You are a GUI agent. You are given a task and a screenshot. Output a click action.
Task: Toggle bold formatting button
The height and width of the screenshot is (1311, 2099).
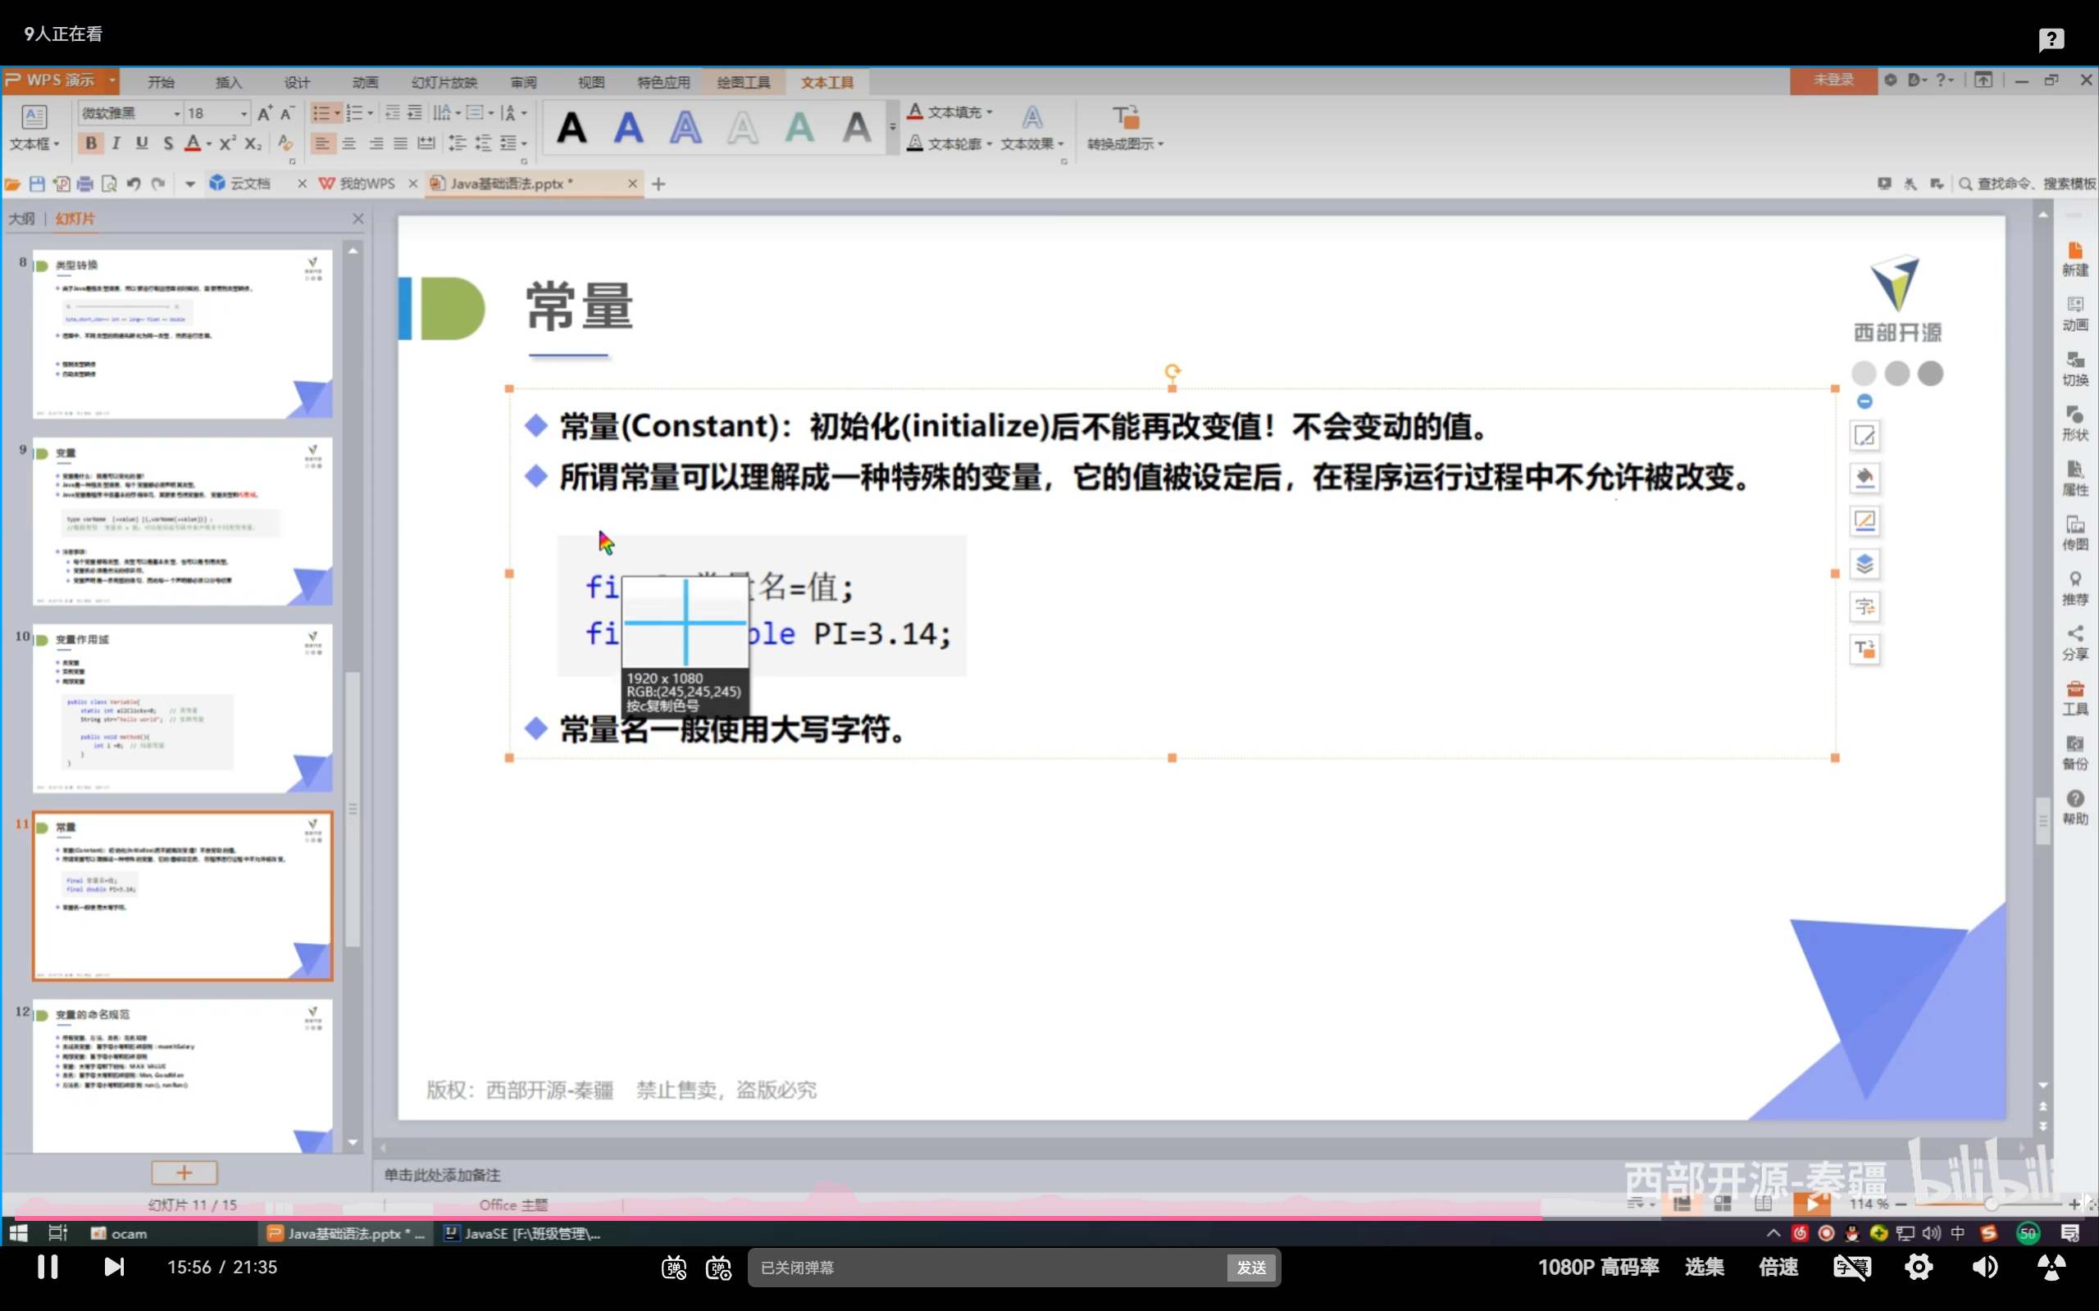click(x=91, y=143)
